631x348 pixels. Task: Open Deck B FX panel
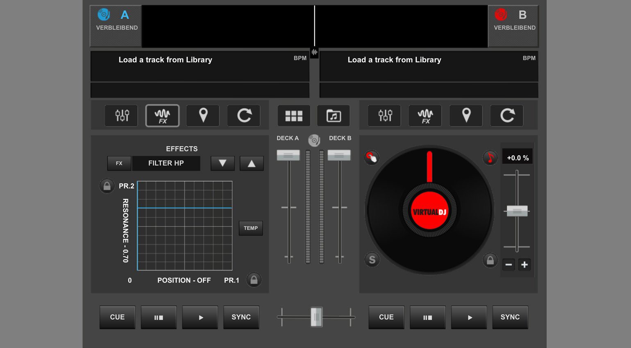[425, 115]
